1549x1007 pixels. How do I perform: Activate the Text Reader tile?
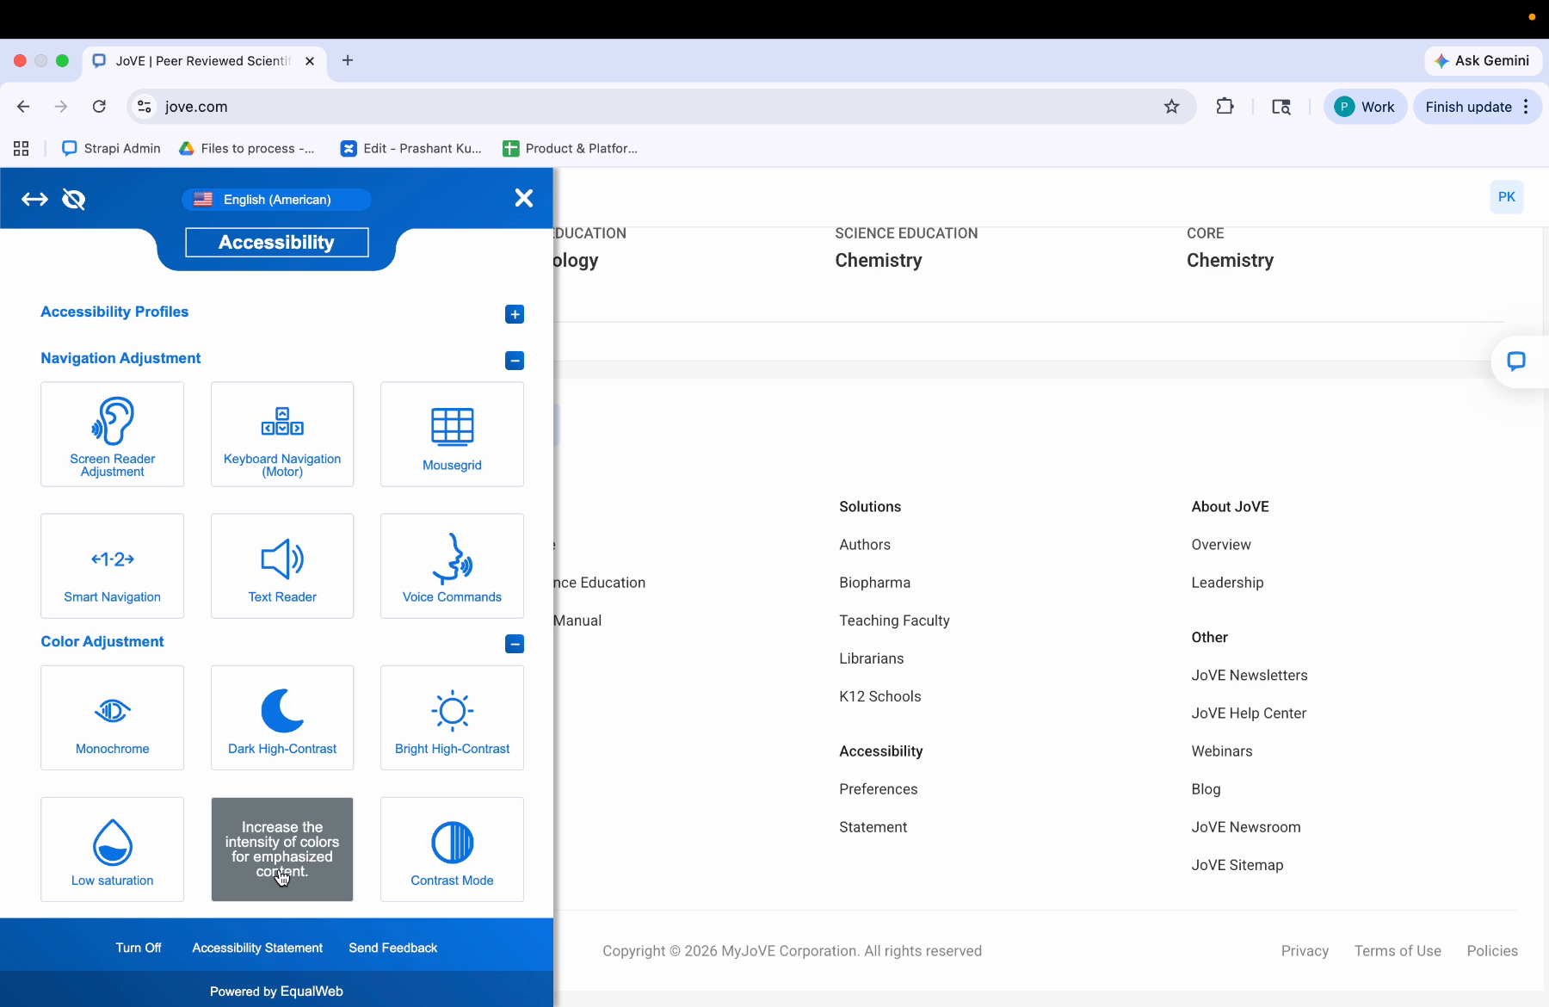coord(282,566)
